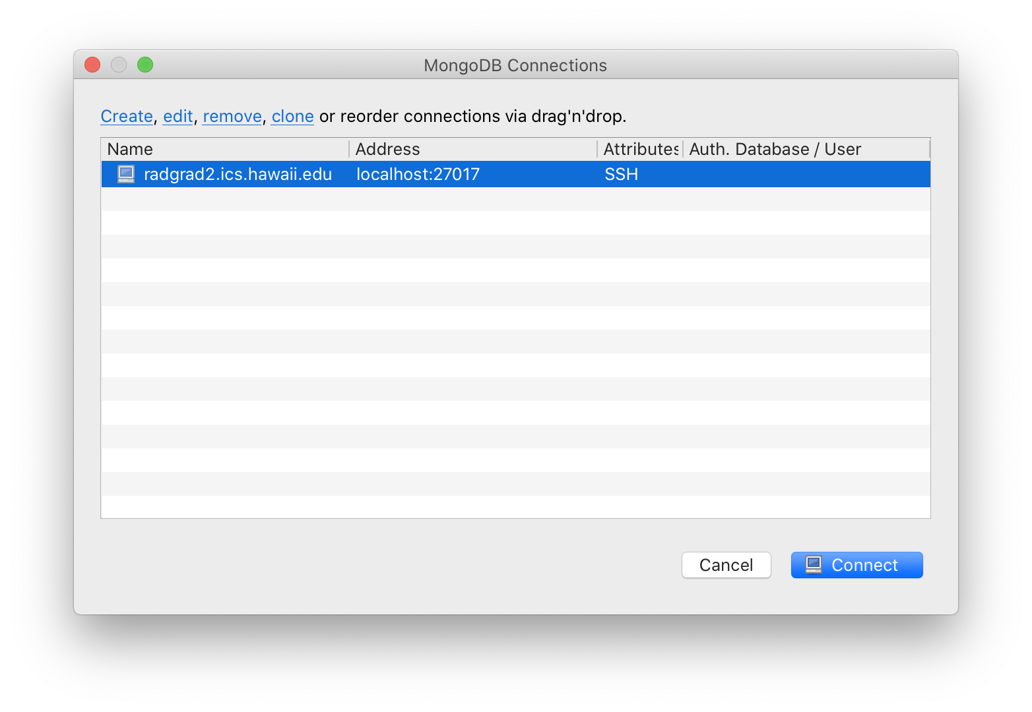Click the edit link

click(x=178, y=116)
